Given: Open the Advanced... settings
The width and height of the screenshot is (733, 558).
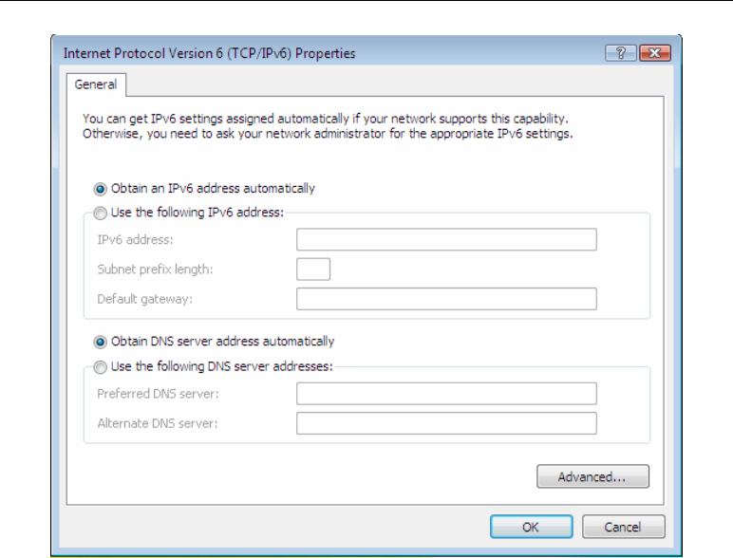Looking at the screenshot, I should pyautogui.click(x=592, y=476).
